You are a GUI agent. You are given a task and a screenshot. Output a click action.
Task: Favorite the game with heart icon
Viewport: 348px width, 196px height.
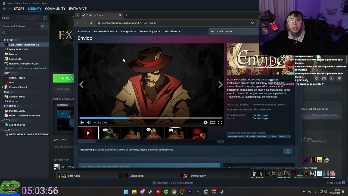(339, 78)
